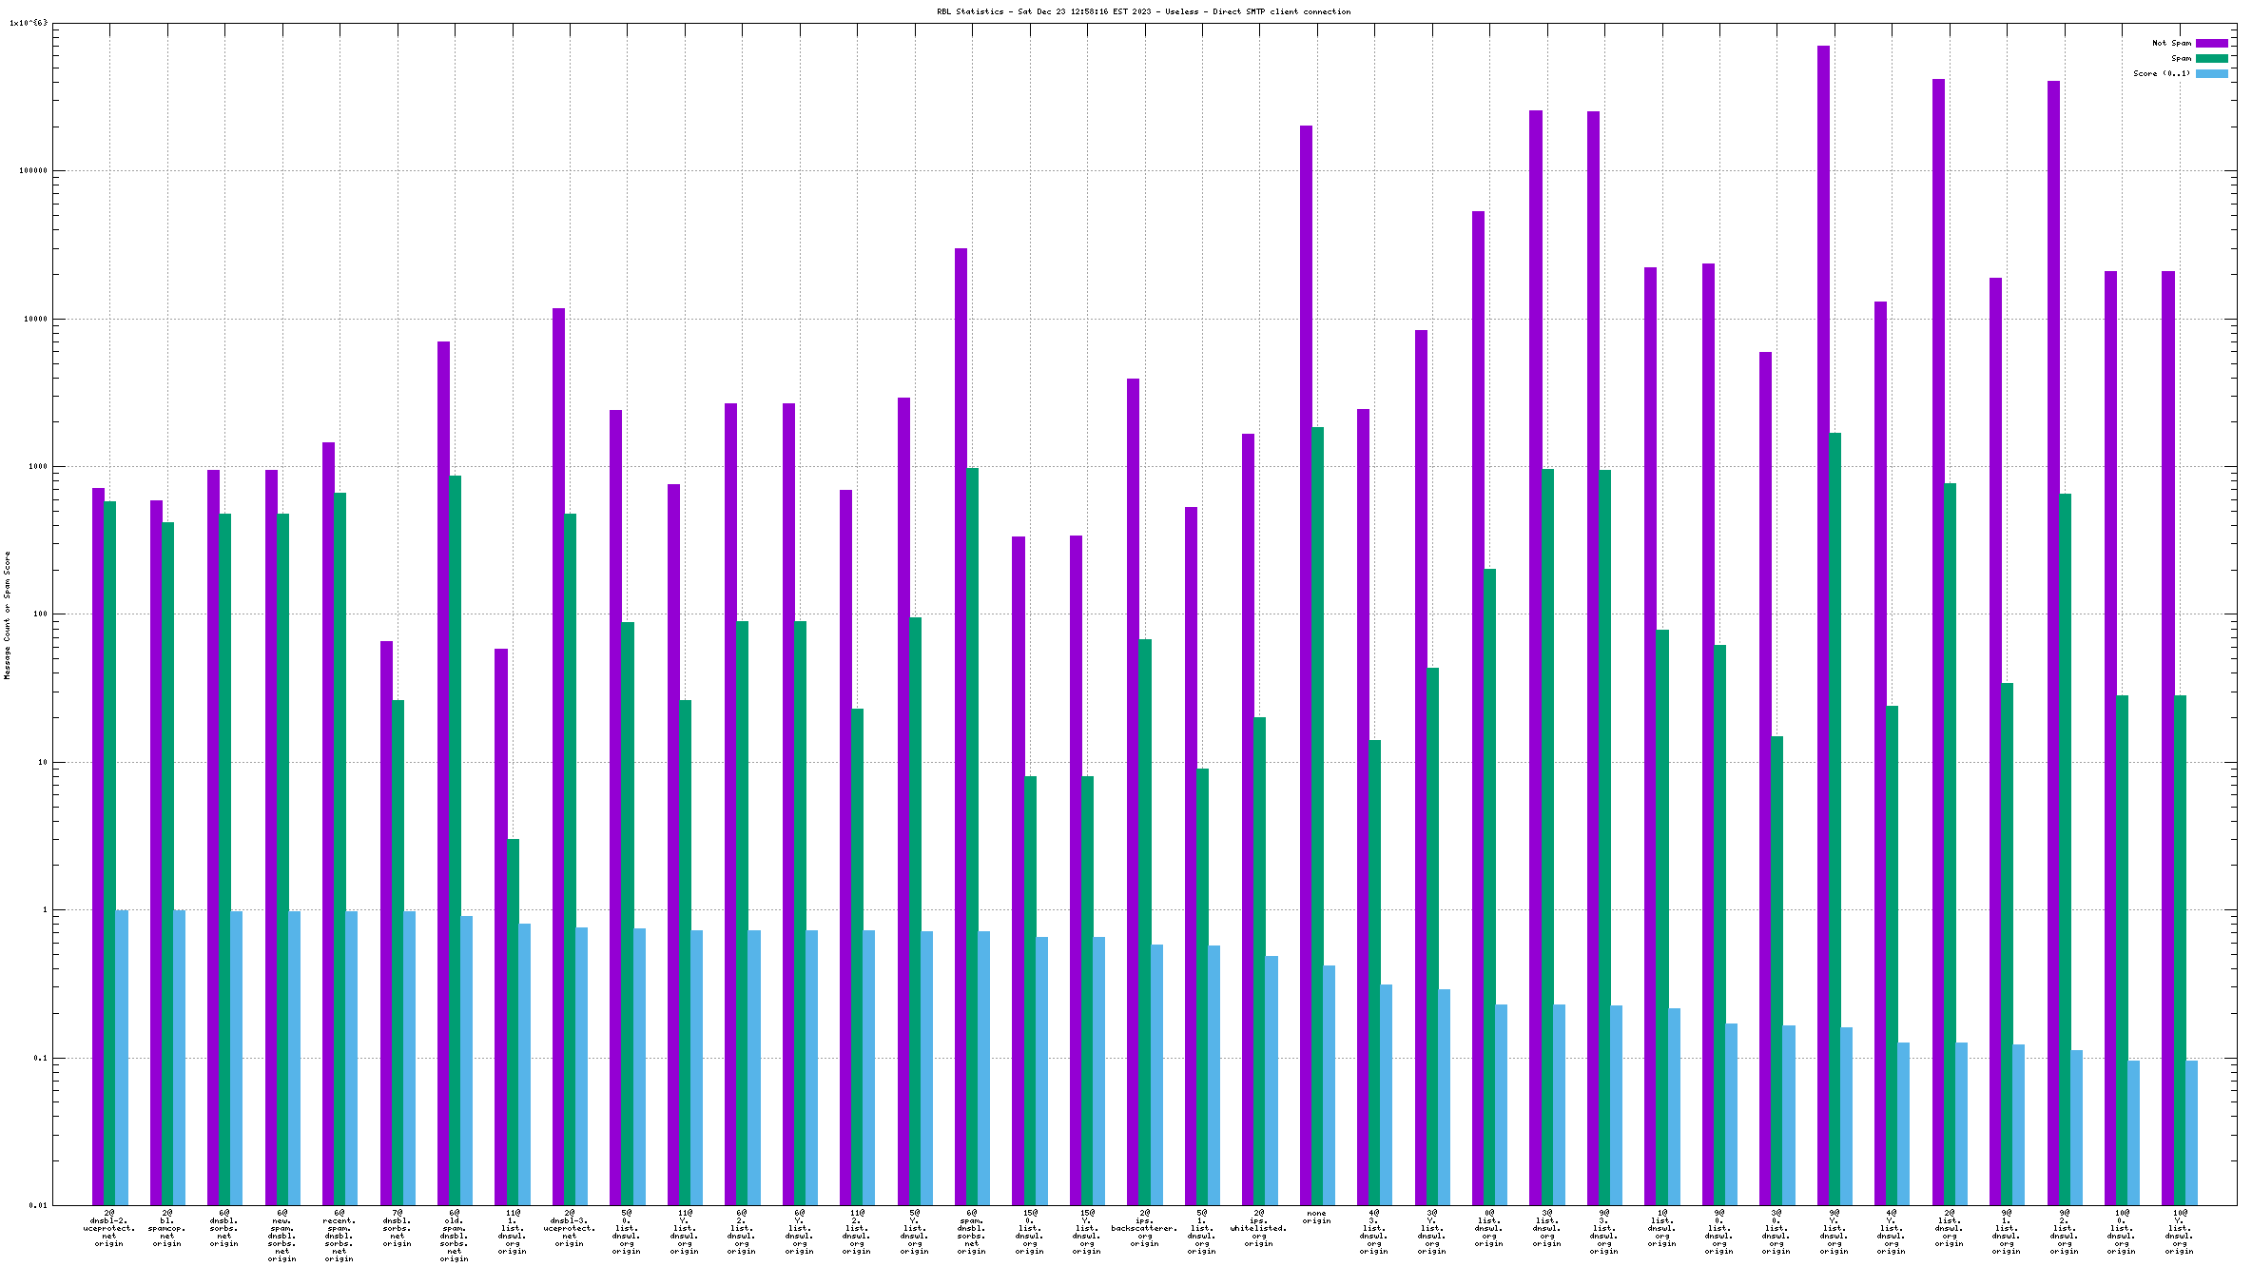The width and height of the screenshot is (2252, 1267).
Task: Click the recent.spam.dnsbl.sorbs.net origin label
Action: coord(340,1236)
